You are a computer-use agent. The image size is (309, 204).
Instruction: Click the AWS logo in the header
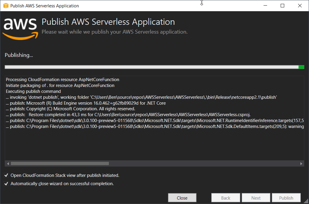(x=20, y=28)
